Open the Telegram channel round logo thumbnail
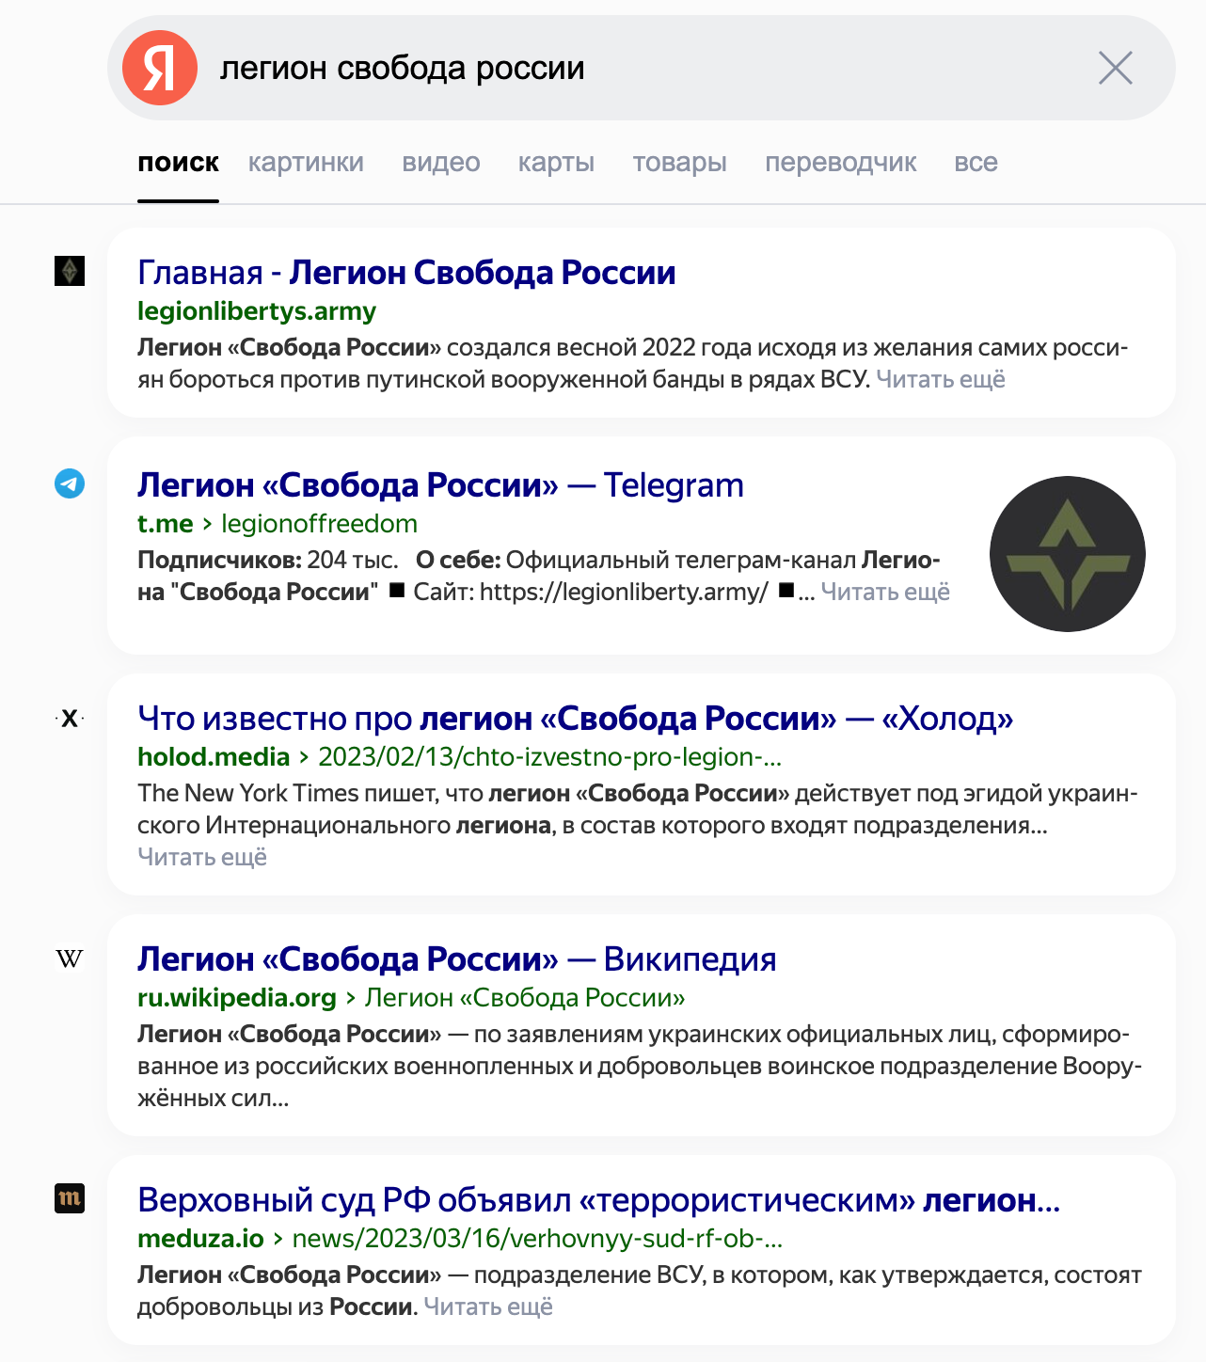This screenshot has width=1206, height=1362. pos(1067,554)
